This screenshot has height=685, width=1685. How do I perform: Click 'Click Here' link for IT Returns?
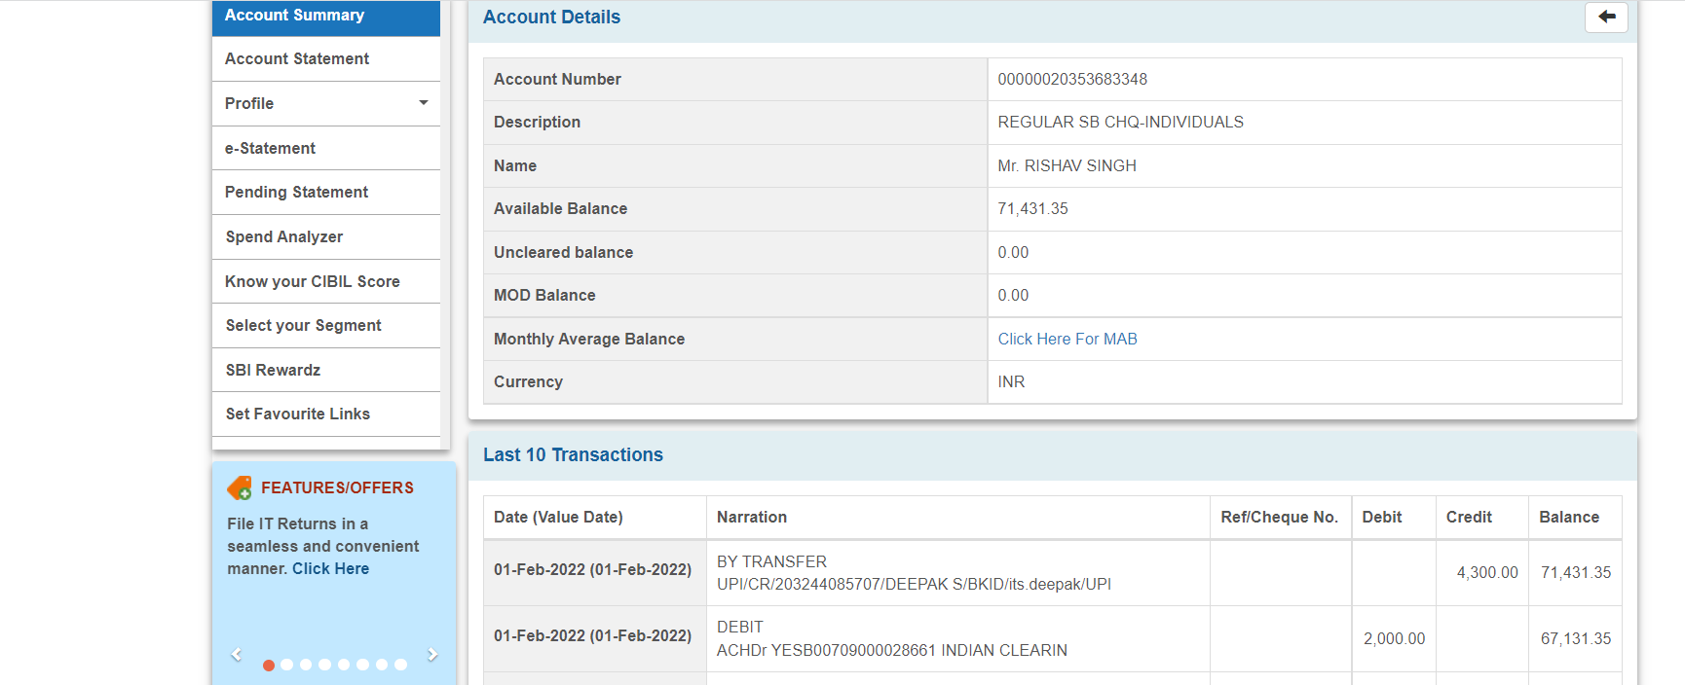coord(330,569)
